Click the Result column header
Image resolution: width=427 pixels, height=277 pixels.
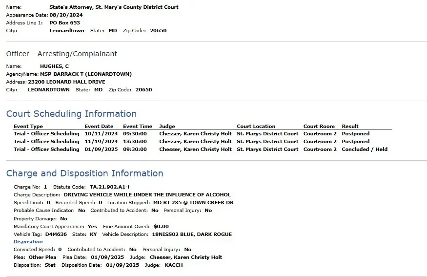coord(350,126)
